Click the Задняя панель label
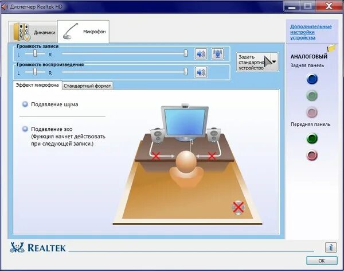The width and height of the screenshot is (344, 271). click(x=307, y=65)
